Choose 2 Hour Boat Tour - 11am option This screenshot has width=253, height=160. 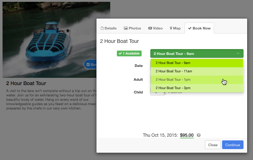197,71
